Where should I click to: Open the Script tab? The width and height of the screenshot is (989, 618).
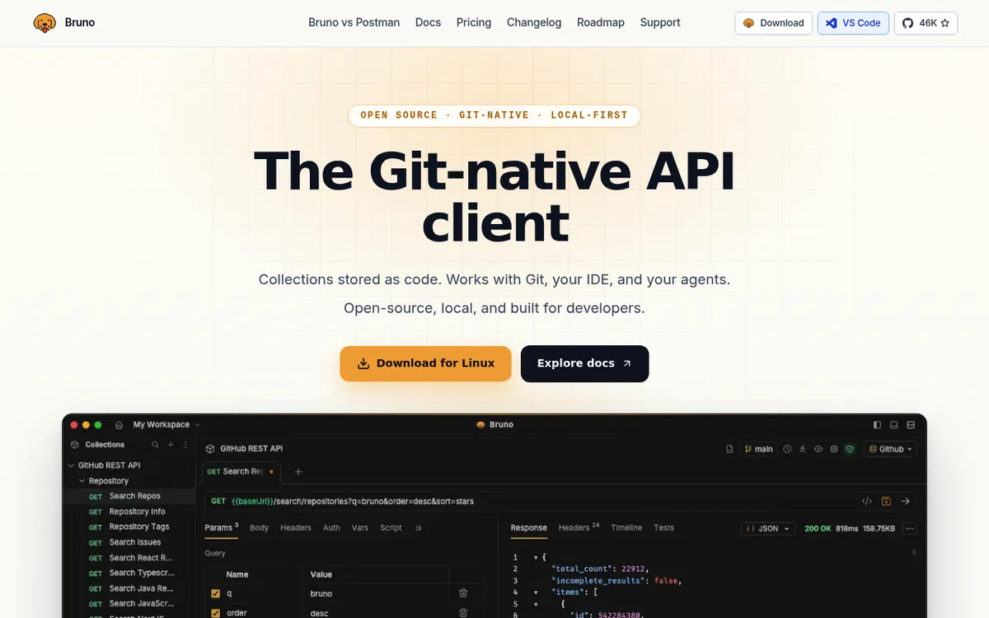(x=391, y=528)
